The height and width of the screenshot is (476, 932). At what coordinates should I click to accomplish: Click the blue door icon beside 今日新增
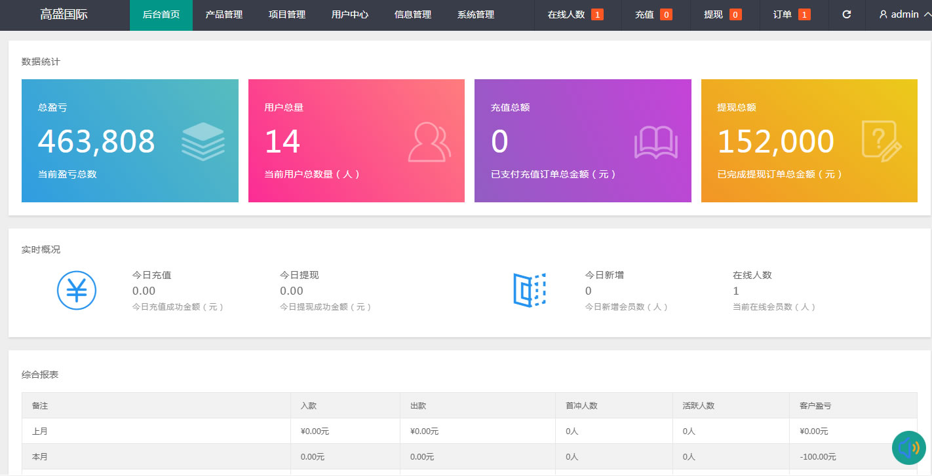point(529,290)
